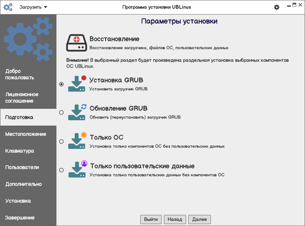This screenshot has height=226, width=305.
Task: Go to the Пользователи step
Action: (28, 167)
